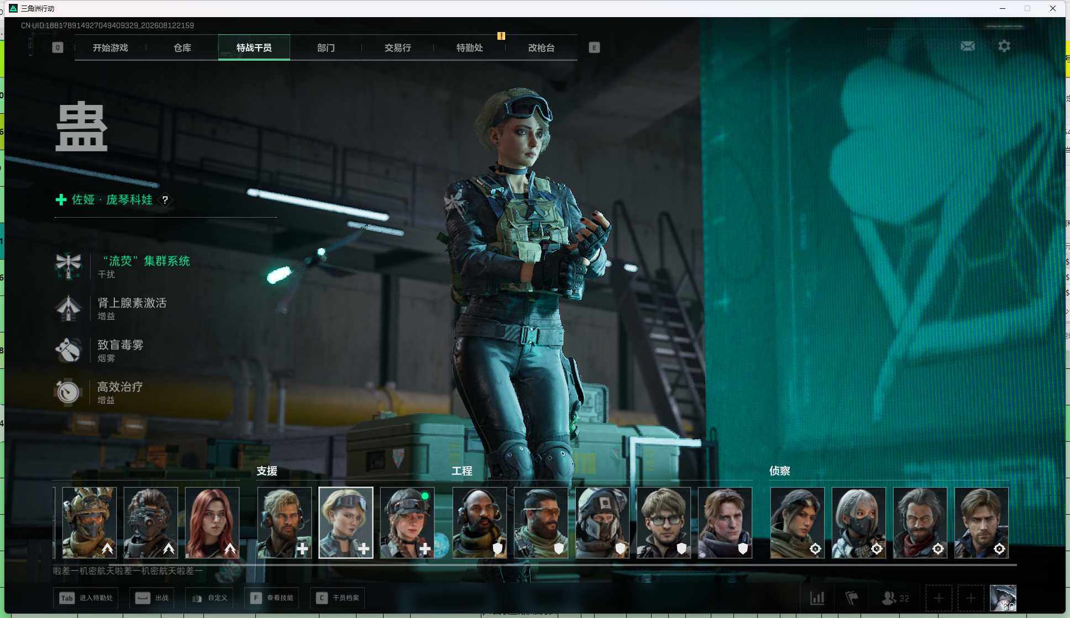
Task: Select the bearded recon operator with red scarf
Action: [x=920, y=522]
